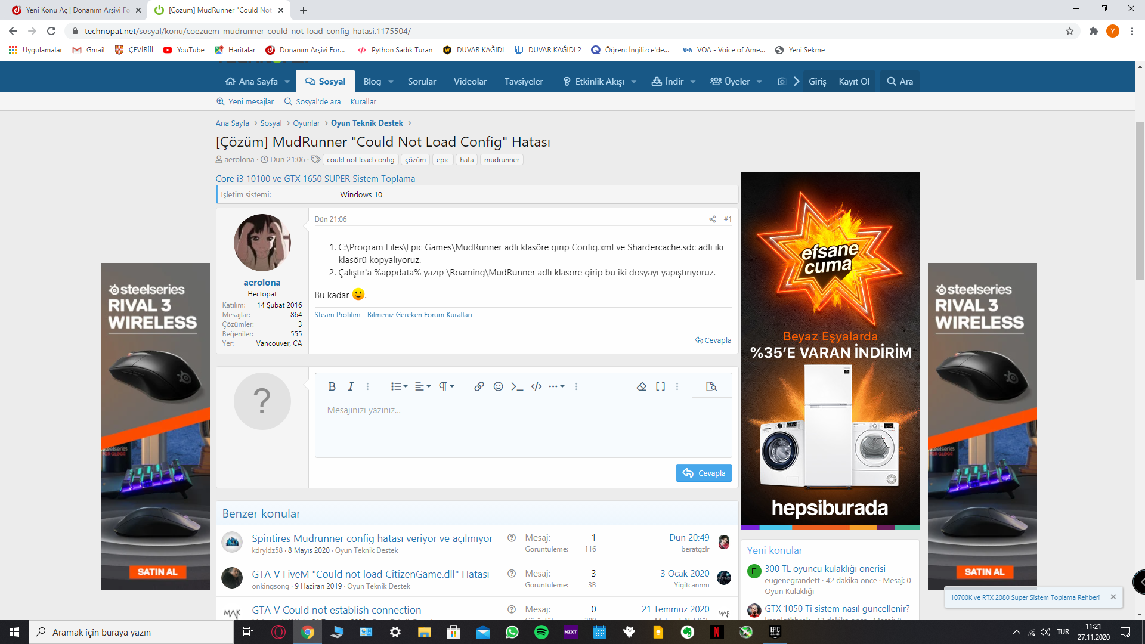Open Steam Profilim signature link
1145x644 pixels.
click(338, 315)
